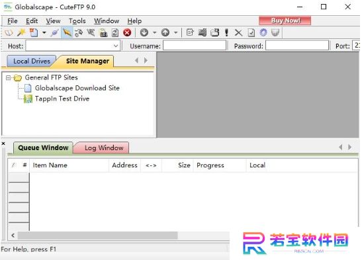Click the New document toolbar icon
The image size is (362, 260).
(34, 32)
